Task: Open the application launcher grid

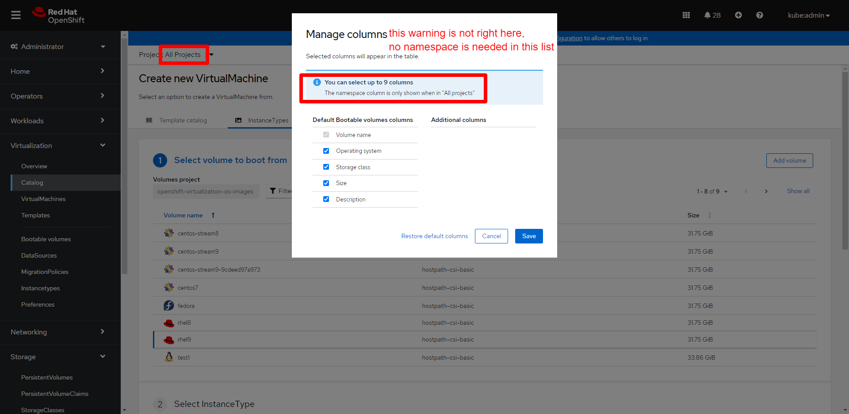Action: point(686,15)
